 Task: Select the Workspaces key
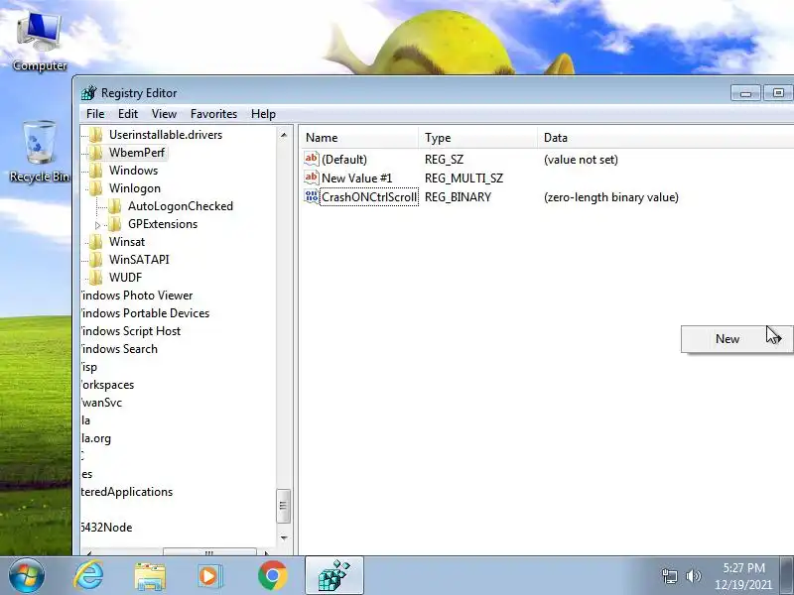click(107, 385)
